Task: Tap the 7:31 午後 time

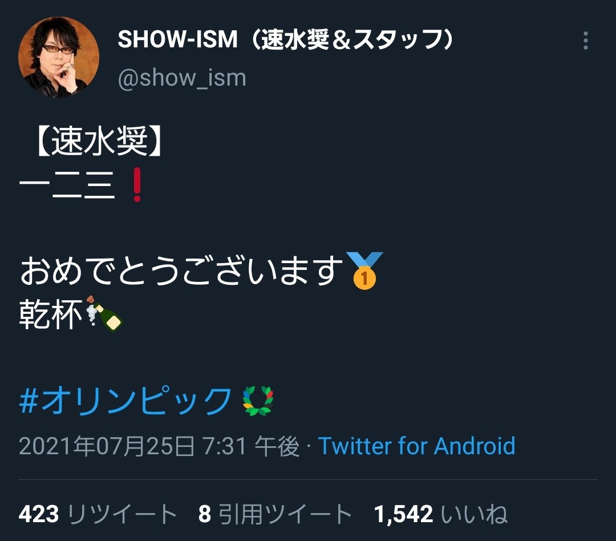Action: 250,446
